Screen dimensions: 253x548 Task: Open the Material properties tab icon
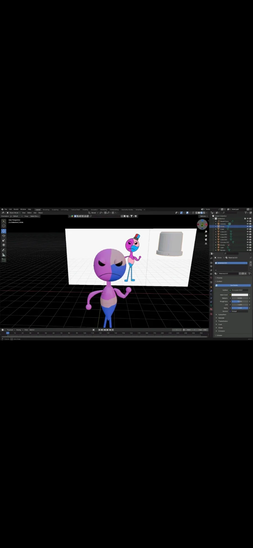[x=211, y=309]
